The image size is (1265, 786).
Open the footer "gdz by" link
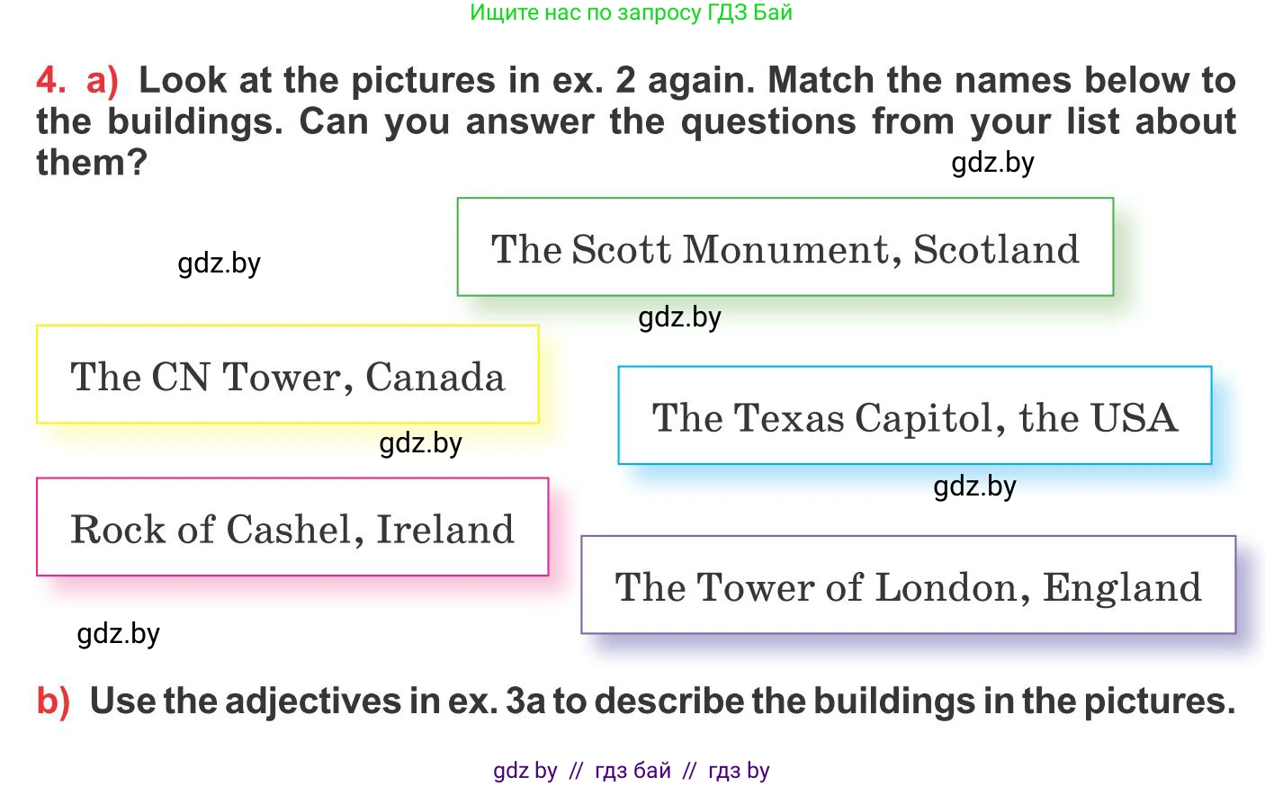point(525,771)
